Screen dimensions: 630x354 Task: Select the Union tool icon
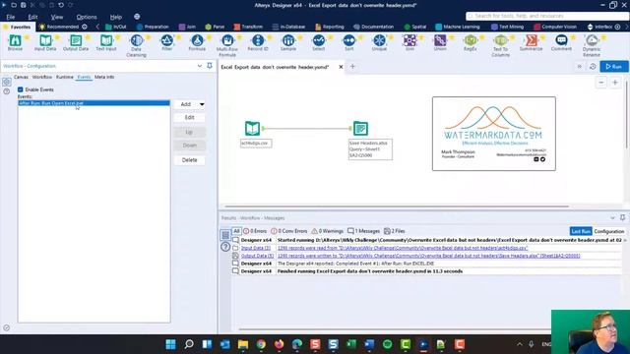[x=440, y=40]
